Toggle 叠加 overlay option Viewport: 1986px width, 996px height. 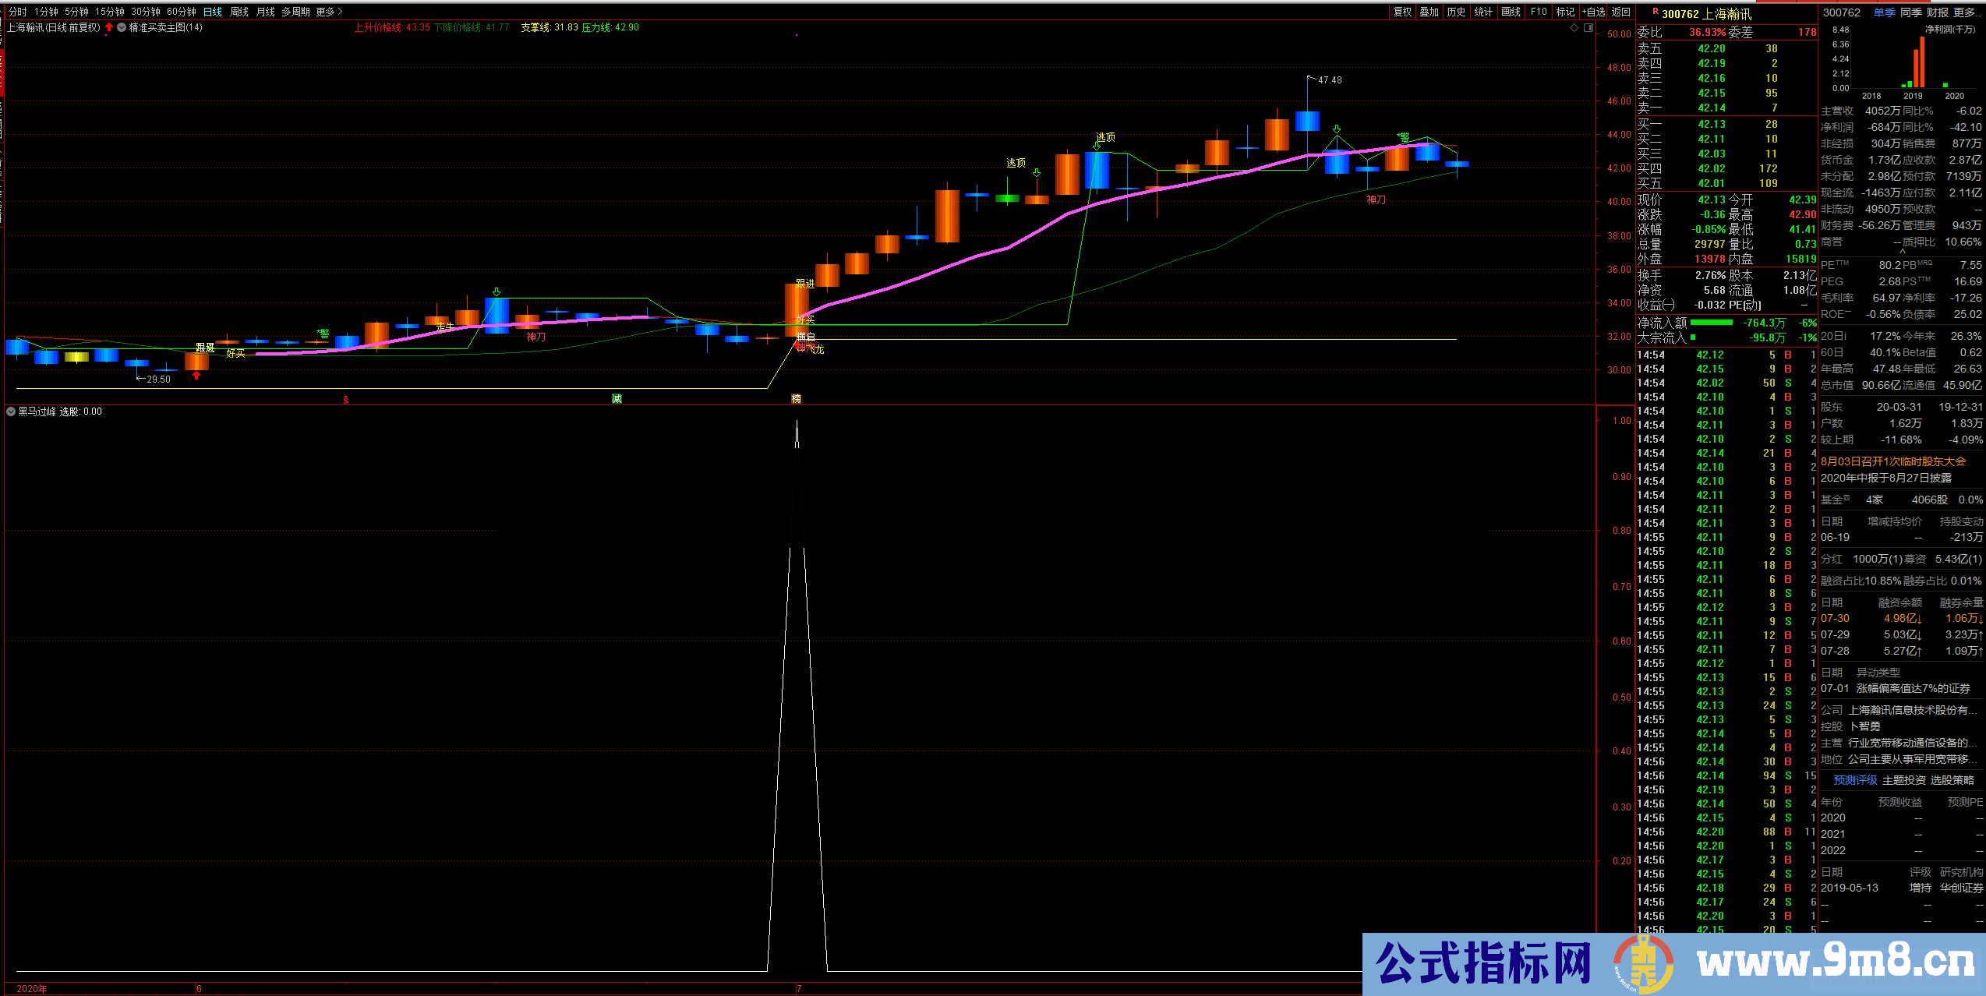(1429, 12)
